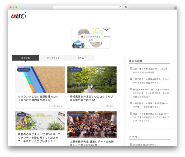Click the ライフスタイル tag on park article

tap(75, 70)
